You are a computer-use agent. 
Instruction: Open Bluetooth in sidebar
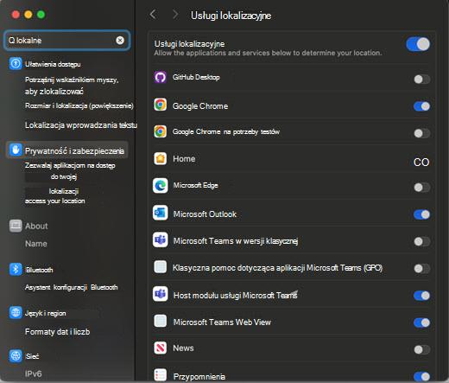tap(40, 270)
